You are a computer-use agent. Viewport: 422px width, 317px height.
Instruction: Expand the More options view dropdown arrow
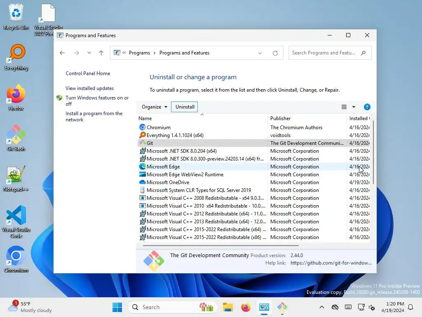point(354,107)
